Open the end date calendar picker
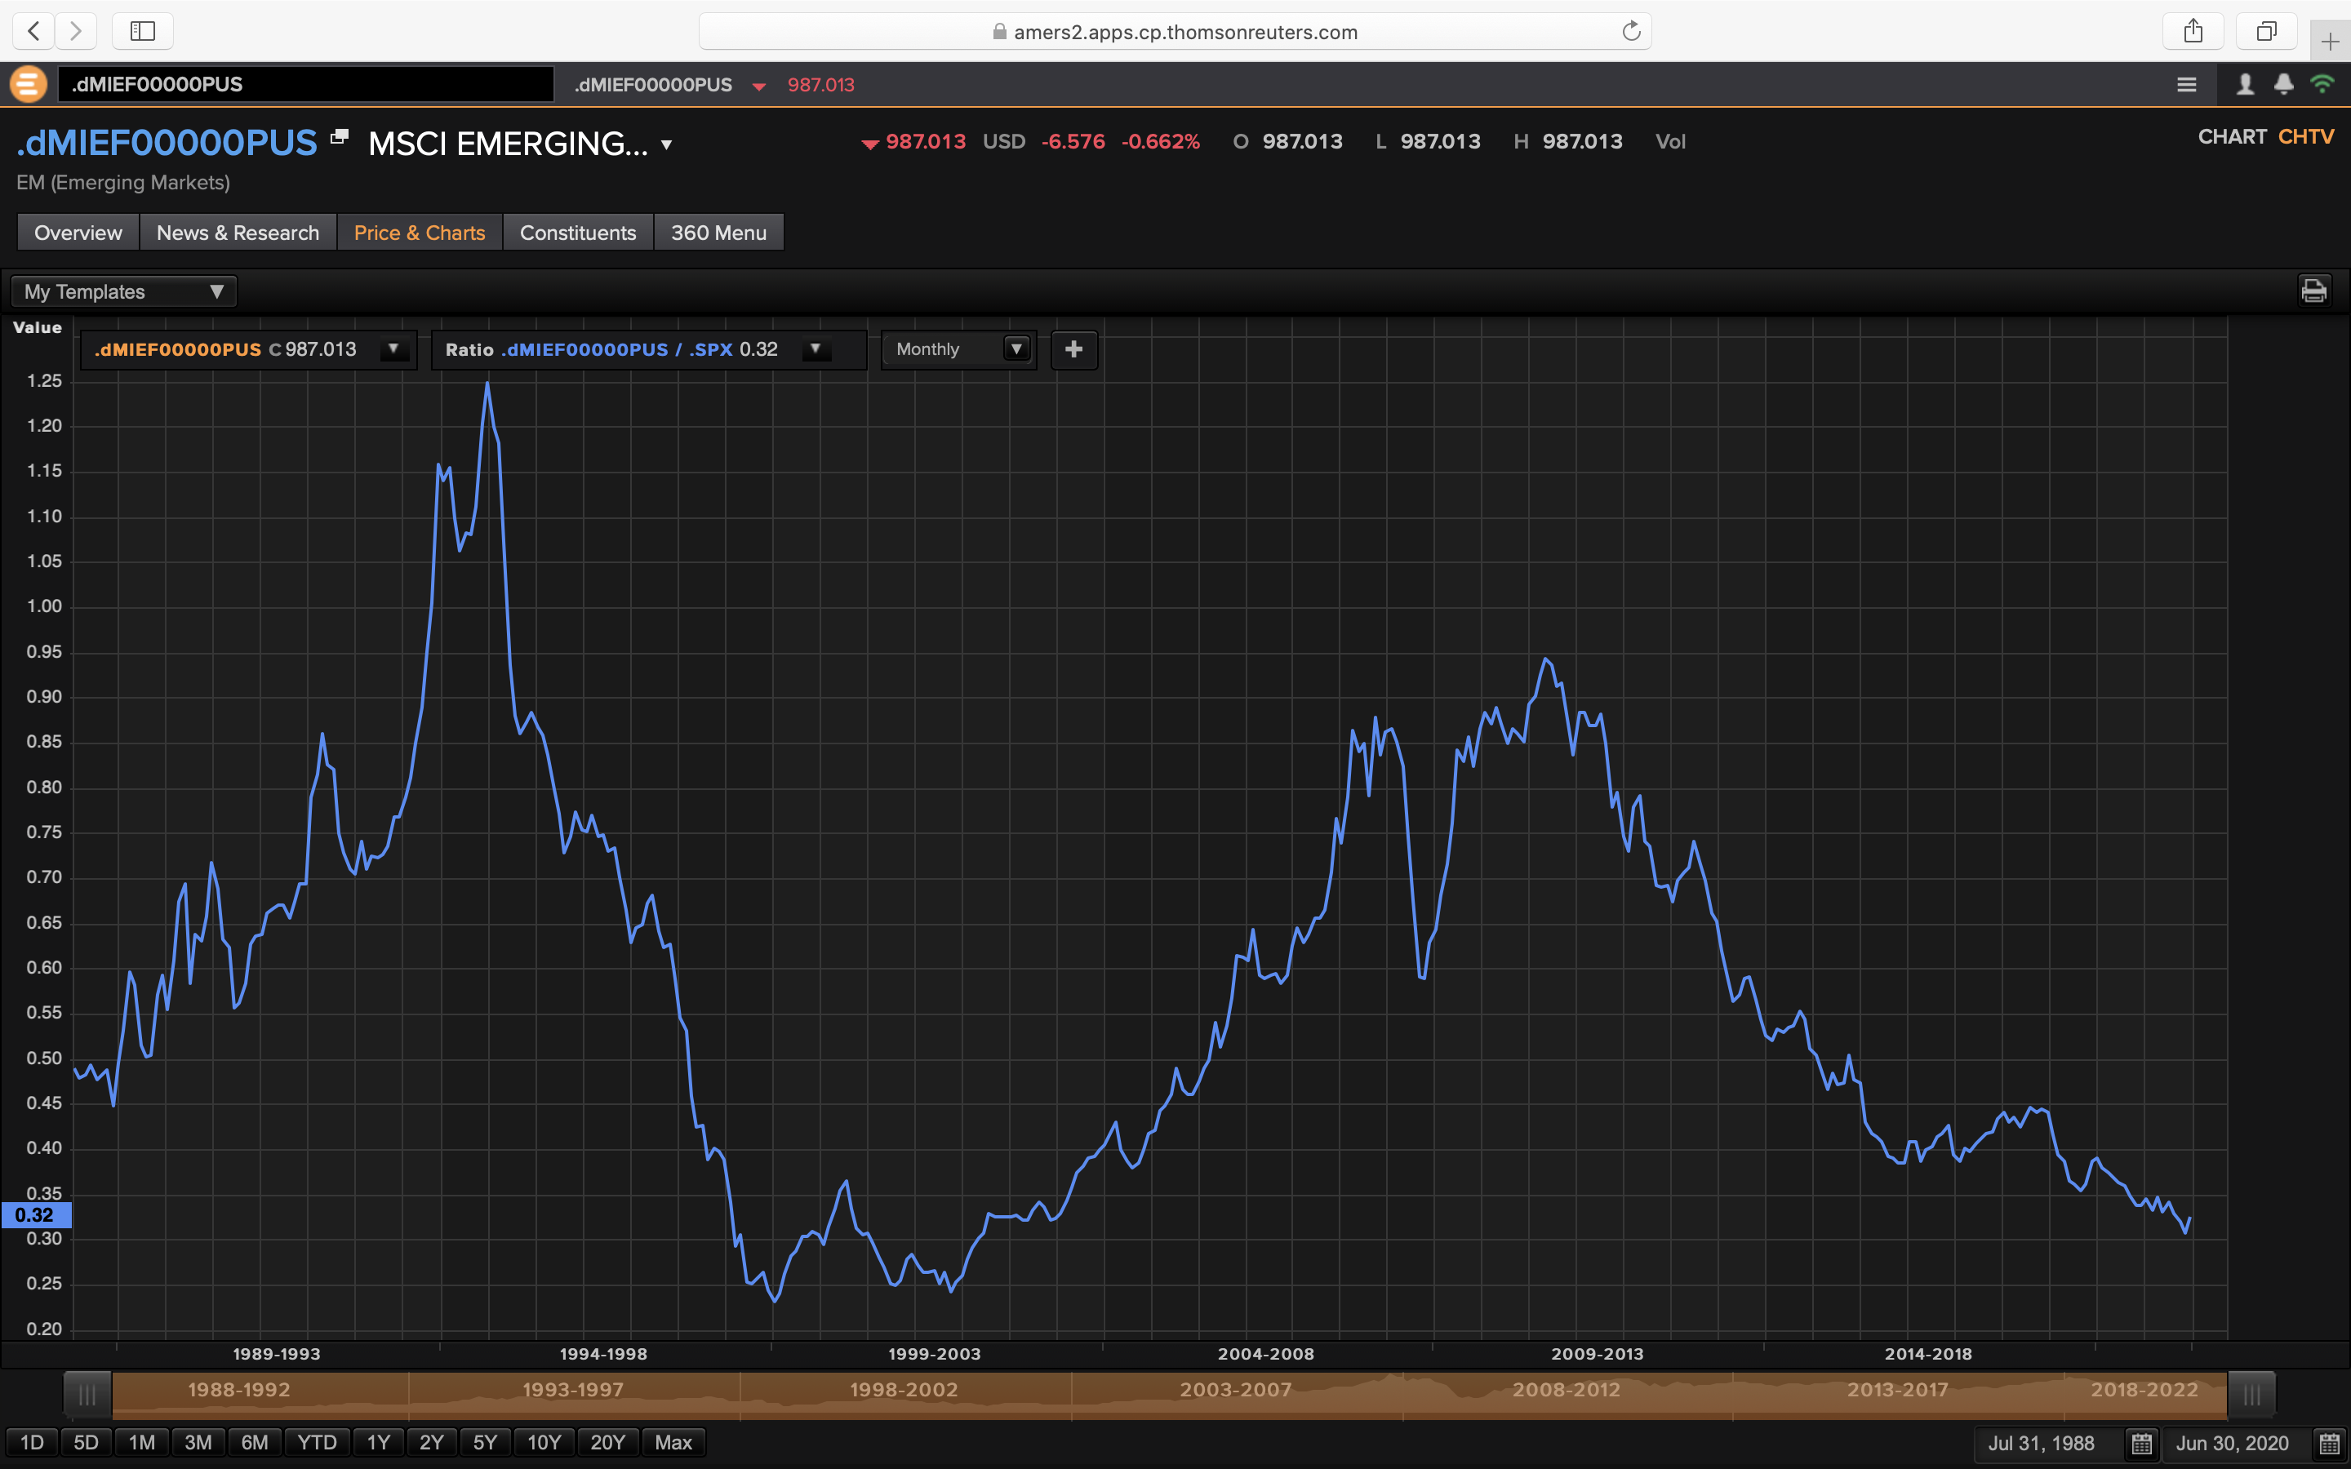 point(2329,1443)
